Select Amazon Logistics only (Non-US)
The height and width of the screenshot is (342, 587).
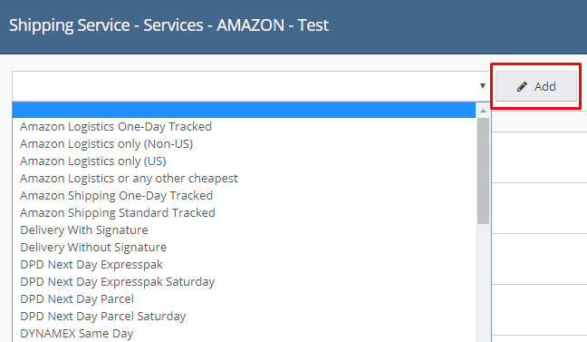coord(106,144)
